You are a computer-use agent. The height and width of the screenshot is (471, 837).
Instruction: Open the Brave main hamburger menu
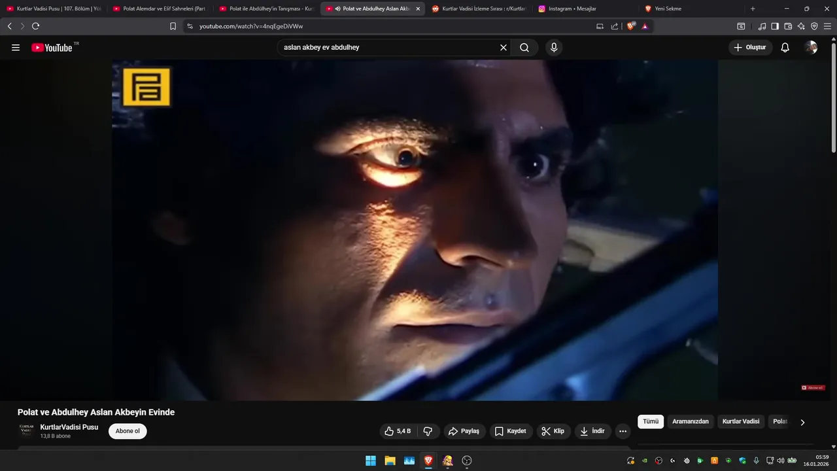click(827, 26)
